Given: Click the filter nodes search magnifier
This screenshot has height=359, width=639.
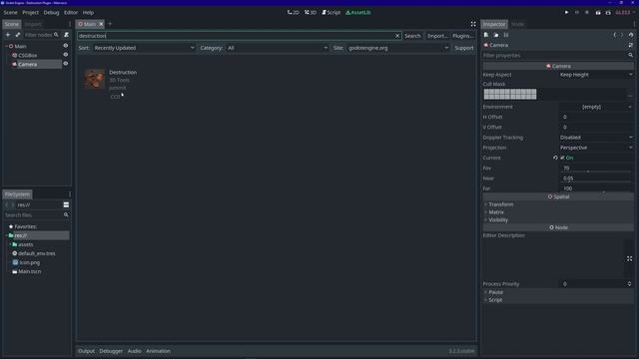Looking at the screenshot, I should [56, 35].
